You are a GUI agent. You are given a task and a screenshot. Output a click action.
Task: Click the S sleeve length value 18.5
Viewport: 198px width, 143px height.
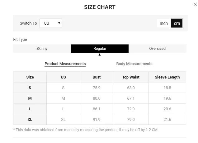click(167, 88)
